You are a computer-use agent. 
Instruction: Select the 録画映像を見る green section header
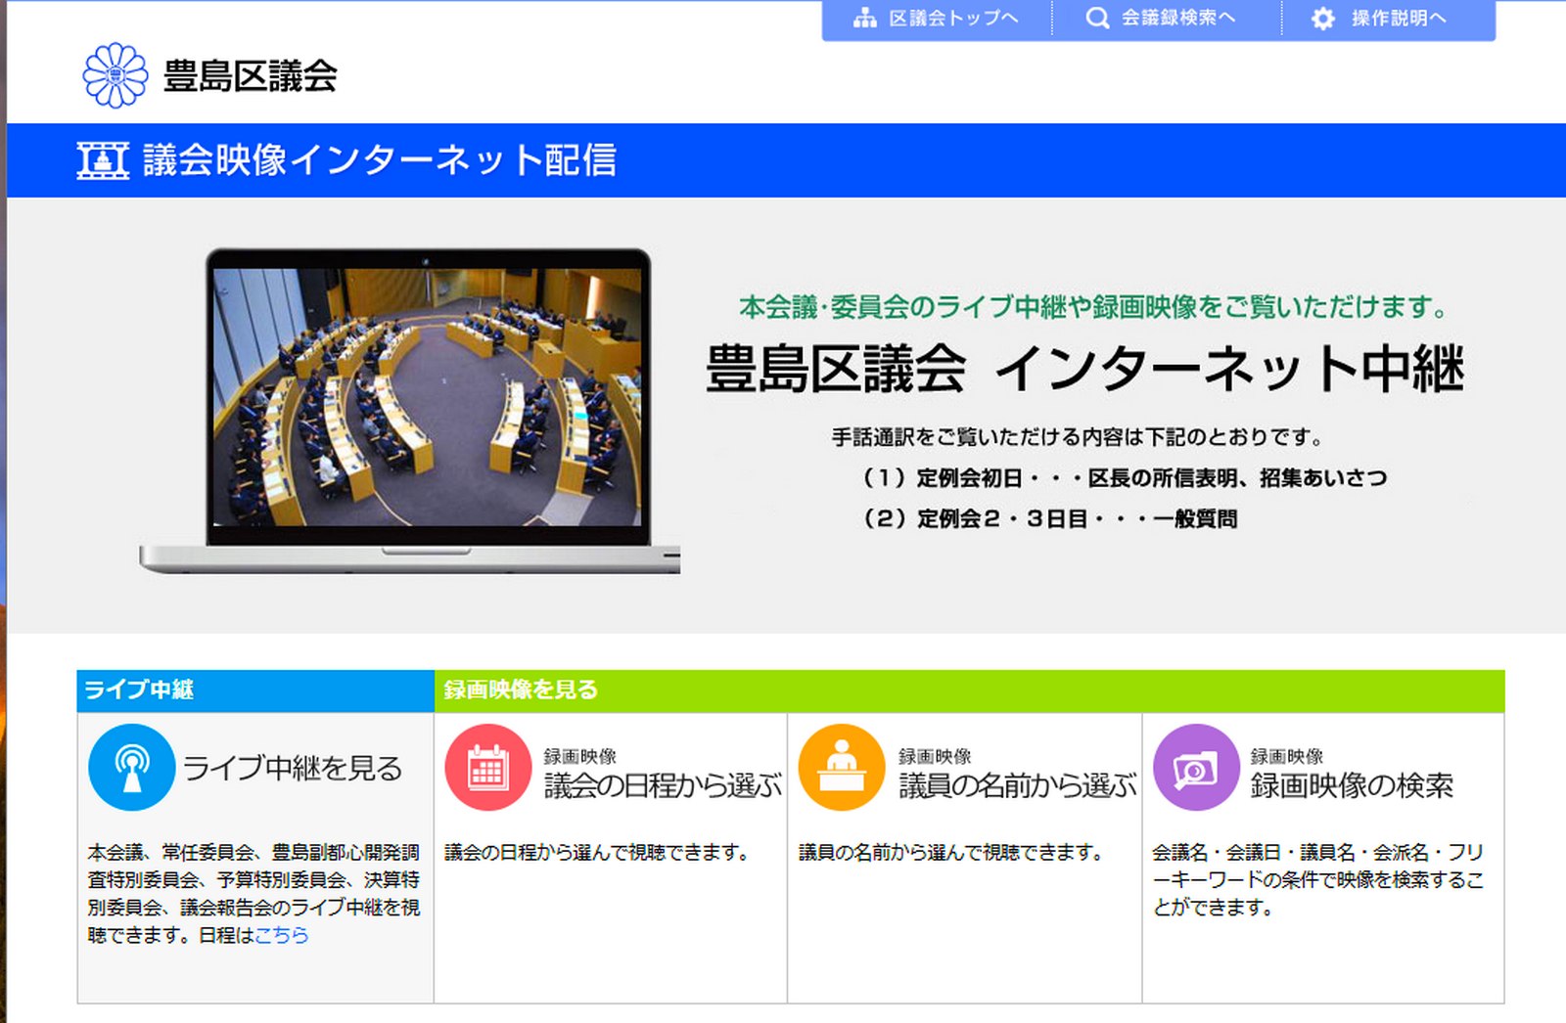pos(521,690)
